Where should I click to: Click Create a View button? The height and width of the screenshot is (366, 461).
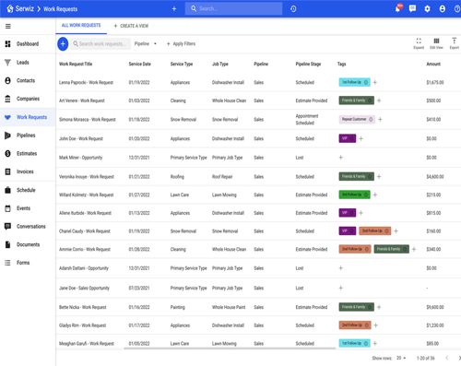click(x=131, y=26)
